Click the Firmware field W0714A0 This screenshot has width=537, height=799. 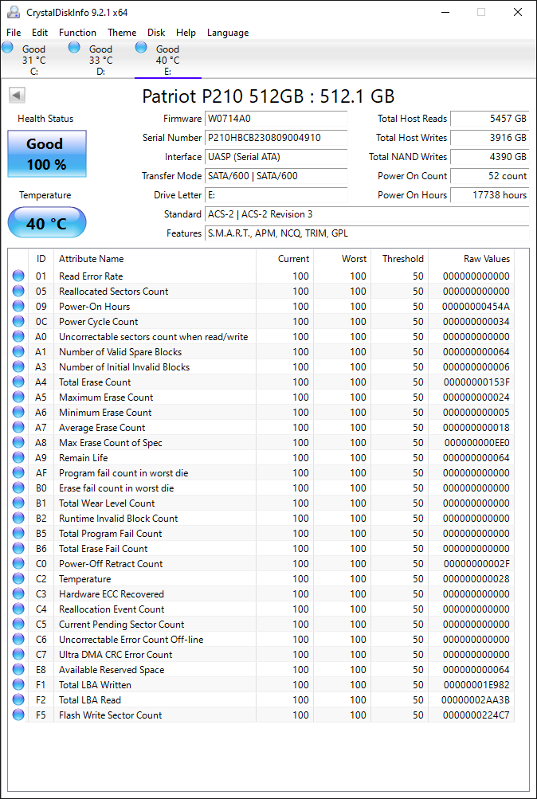(276, 119)
